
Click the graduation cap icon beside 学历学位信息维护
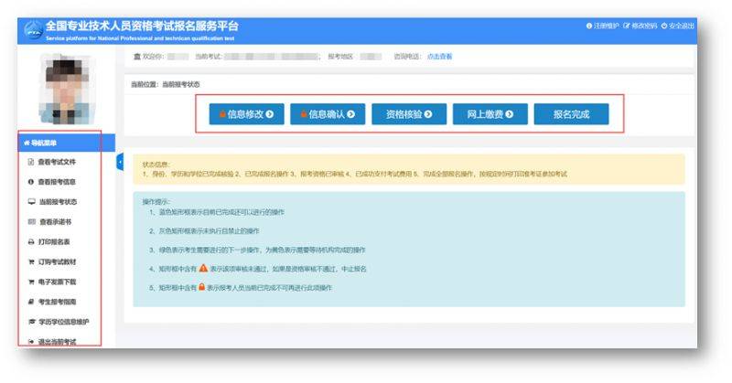pos(31,323)
